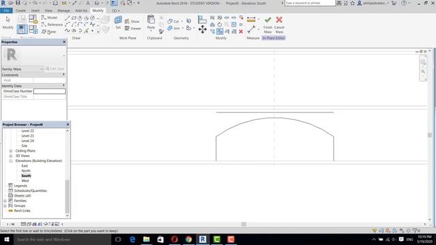Close the Project Browser panel
Viewport: 436px width, 245px height.
tap(68, 125)
